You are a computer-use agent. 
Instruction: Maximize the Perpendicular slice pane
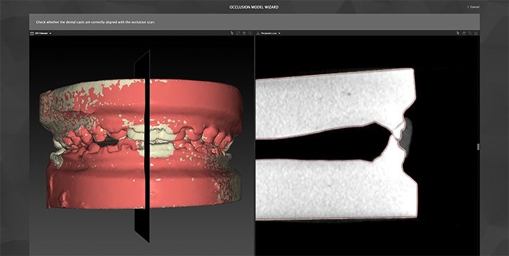coord(476,33)
